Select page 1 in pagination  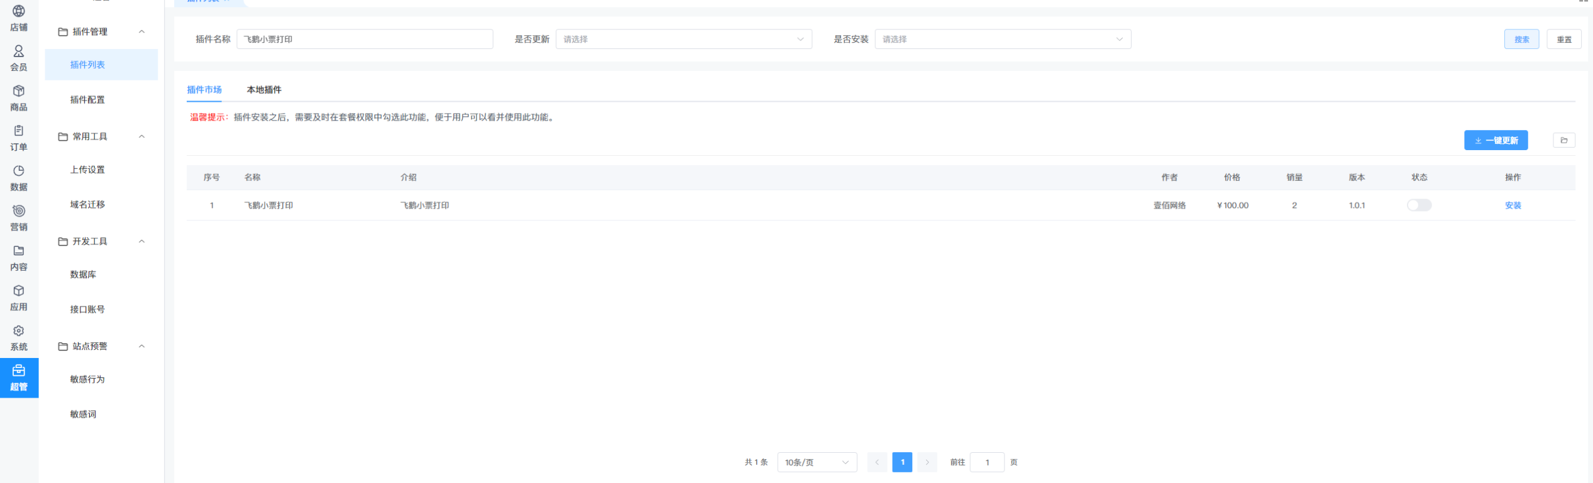(902, 462)
